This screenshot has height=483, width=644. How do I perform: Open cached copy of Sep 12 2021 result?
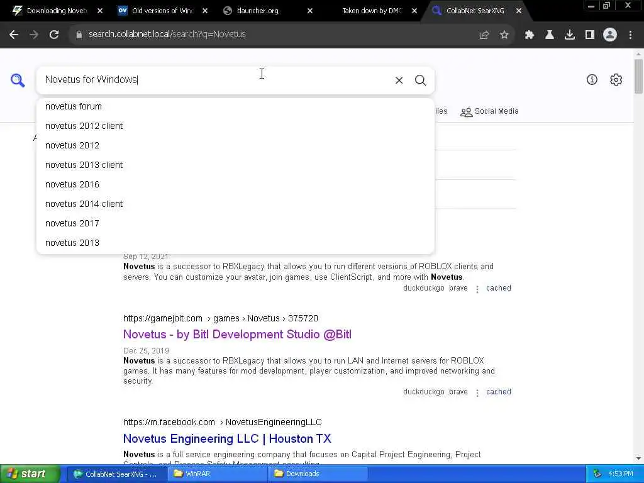(499, 288)
